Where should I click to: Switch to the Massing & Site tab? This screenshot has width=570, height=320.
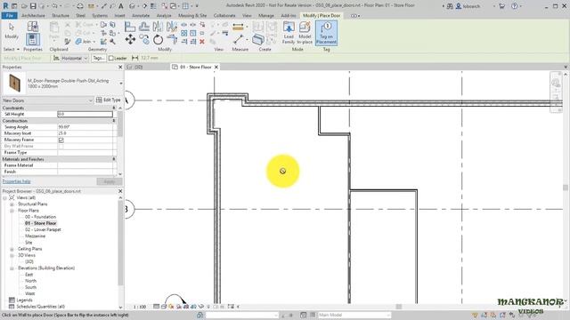pos(192,16)
